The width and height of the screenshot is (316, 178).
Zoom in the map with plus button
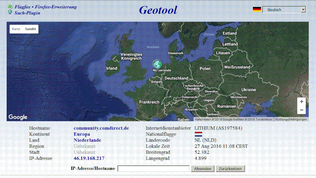click(301, 101)
